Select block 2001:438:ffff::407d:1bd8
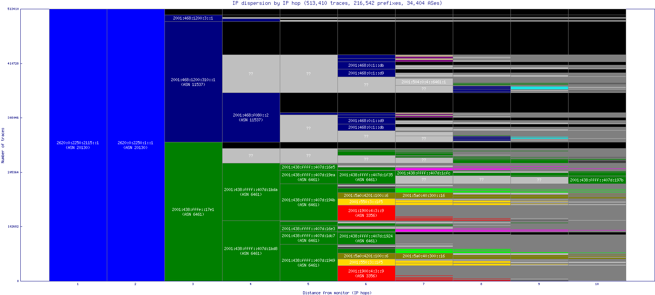655x295 pixels. pos(251,251)
